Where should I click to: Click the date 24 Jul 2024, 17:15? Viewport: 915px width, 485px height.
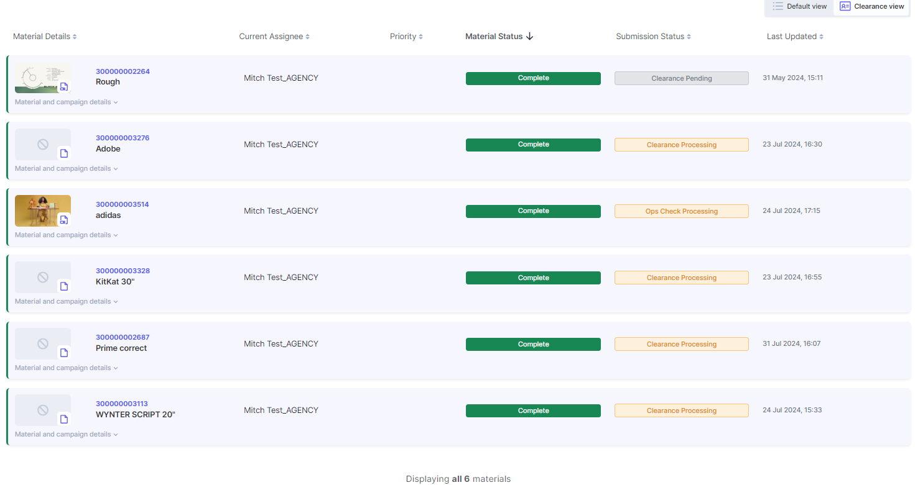click(791, 211)
